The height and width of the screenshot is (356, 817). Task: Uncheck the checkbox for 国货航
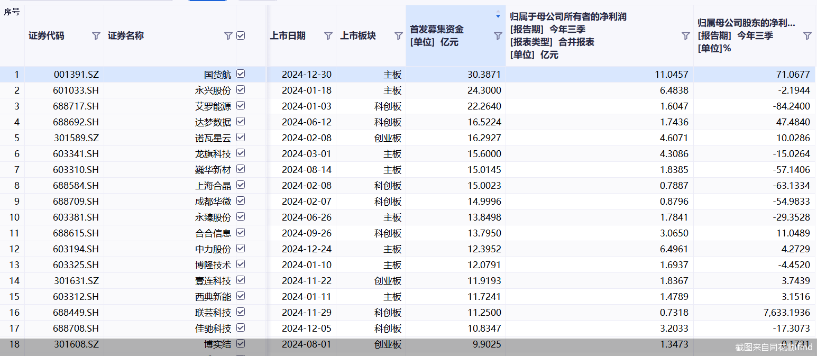click(x=241, y=74)
